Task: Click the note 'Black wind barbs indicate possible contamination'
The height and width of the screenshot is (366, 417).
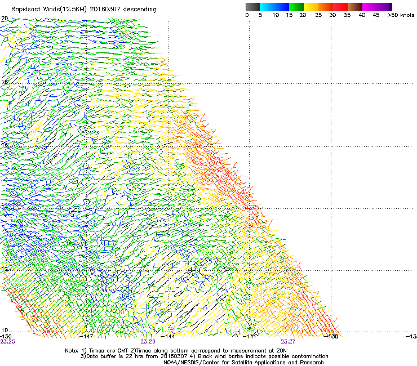Action: (x=263, y=356)
